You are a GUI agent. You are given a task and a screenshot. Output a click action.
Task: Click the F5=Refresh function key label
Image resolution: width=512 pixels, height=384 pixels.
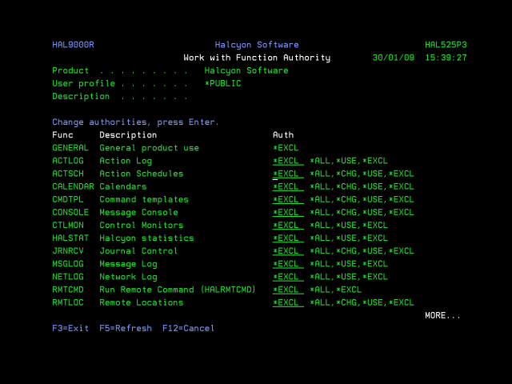coord(126,328)
